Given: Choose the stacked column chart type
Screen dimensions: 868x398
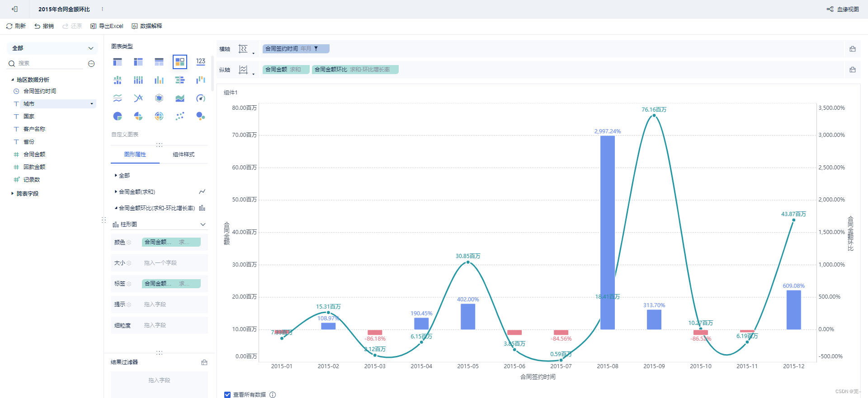Looking at the screenshot, I should (x=138, y=80).
